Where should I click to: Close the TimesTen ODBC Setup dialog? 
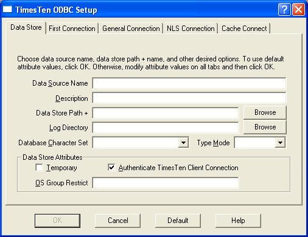[298, 10]
